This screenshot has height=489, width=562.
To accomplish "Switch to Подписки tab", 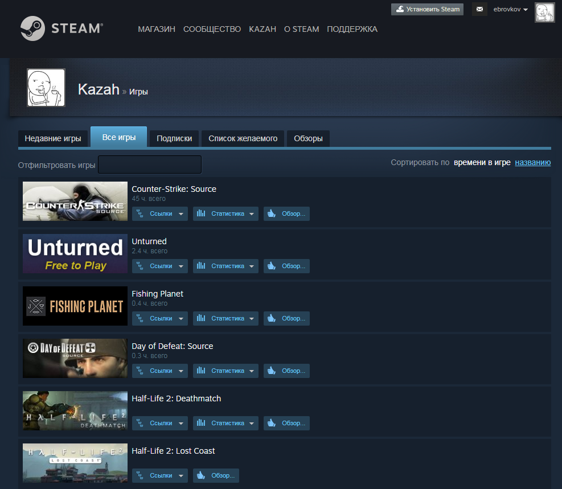I will (x=174, y=138).
